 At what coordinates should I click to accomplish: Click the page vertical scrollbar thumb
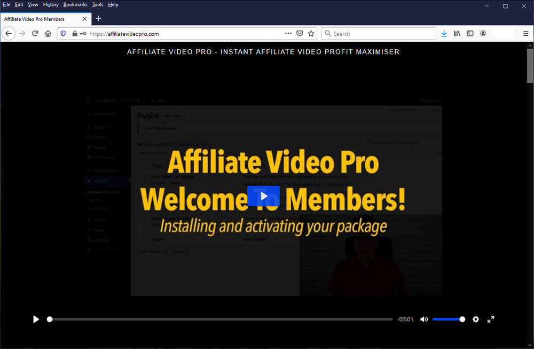(x=530, y=66)
